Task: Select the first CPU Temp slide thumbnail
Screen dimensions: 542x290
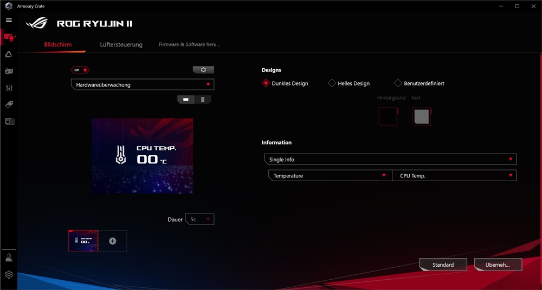Action: coord(83,241)
